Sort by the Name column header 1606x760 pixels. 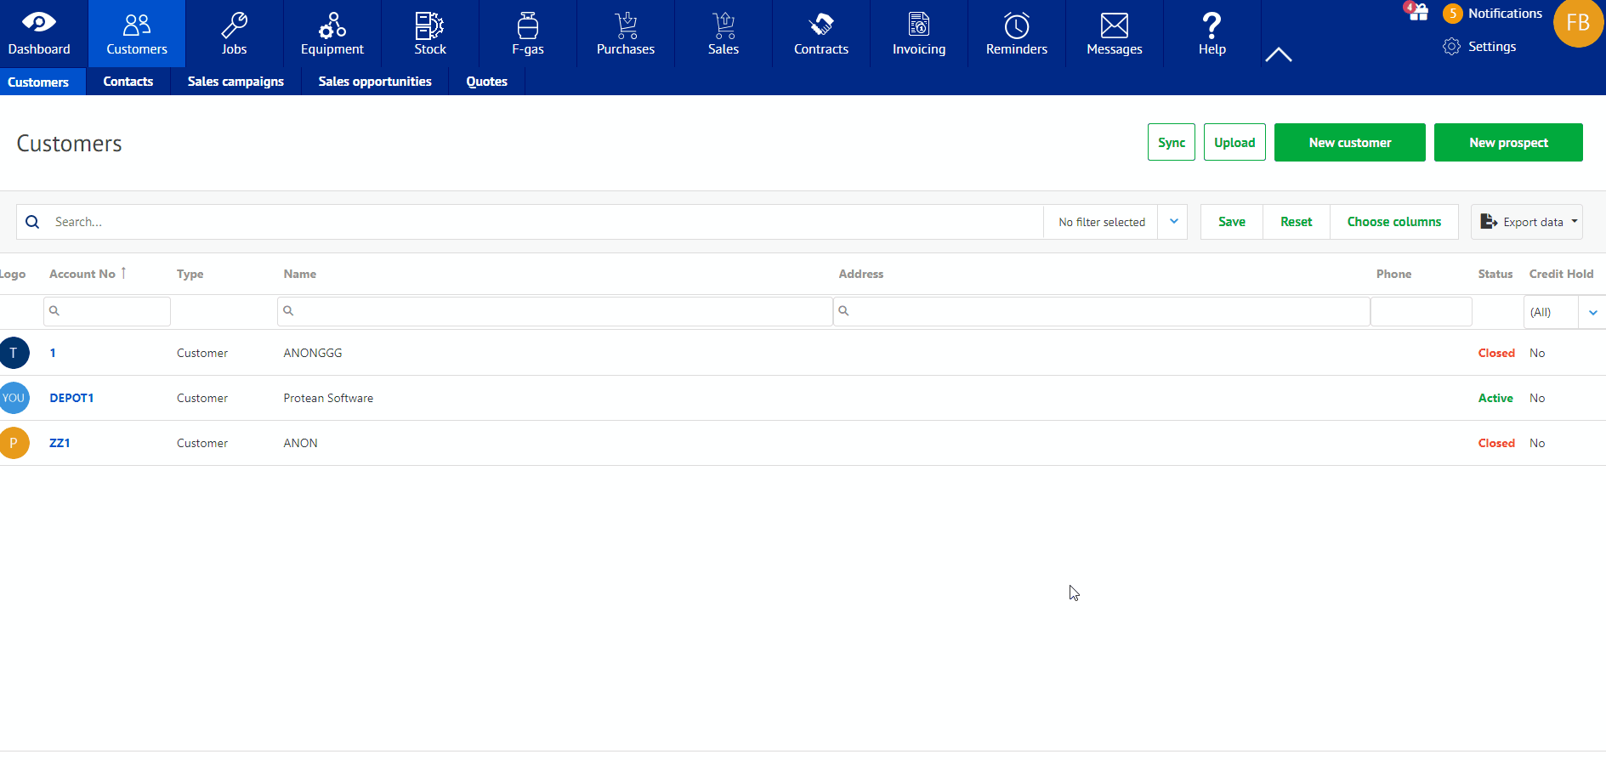point(300,274)
